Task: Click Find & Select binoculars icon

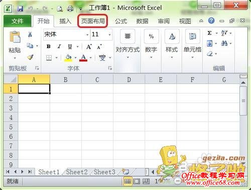Action: (224, 43)
